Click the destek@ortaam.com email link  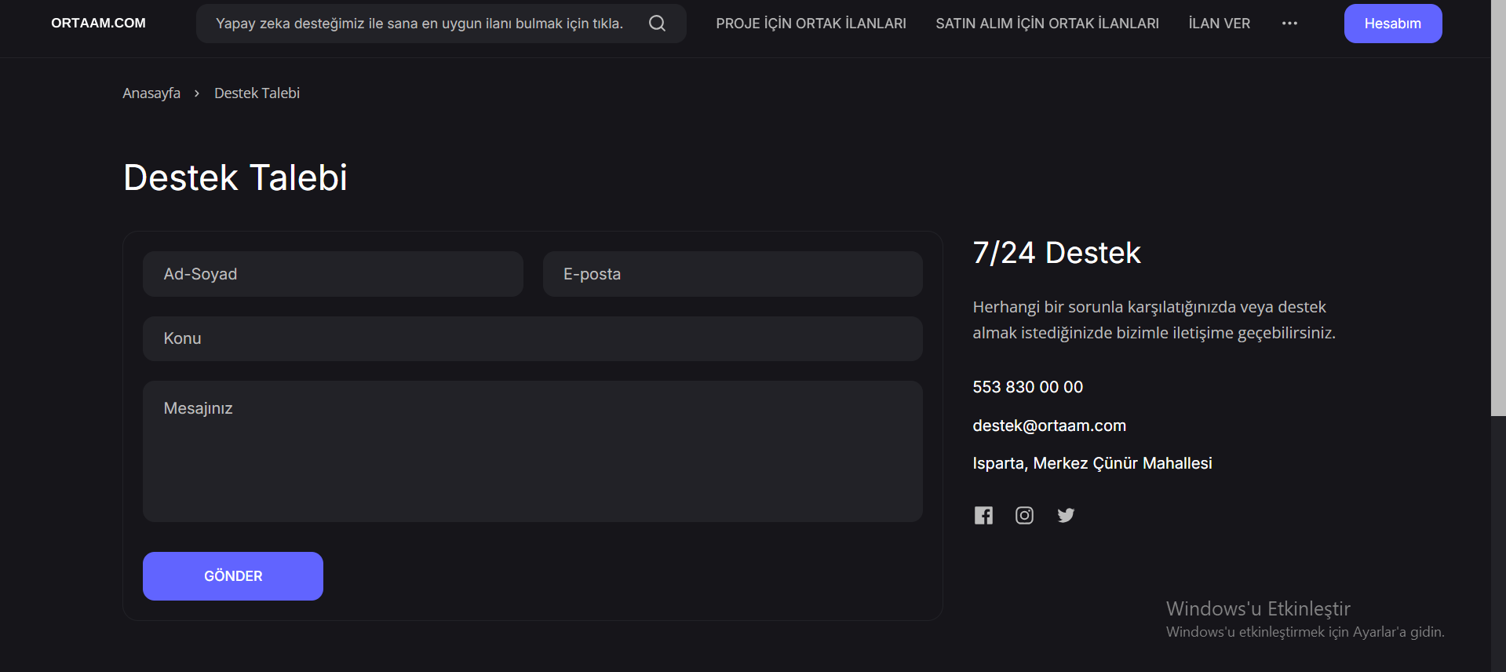tap(1049, 425)
